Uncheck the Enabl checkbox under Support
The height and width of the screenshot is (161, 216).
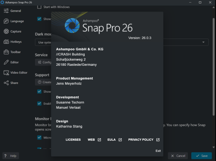(39, 103)
